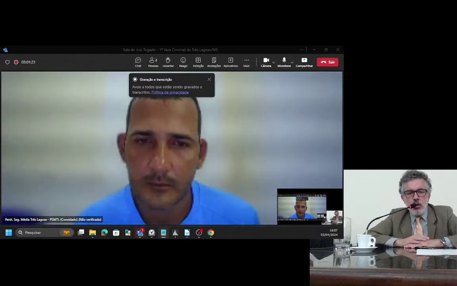Share screen with Compartilhar icon
This screenshot has width=457, height=286.
click(x=304, y=62)
